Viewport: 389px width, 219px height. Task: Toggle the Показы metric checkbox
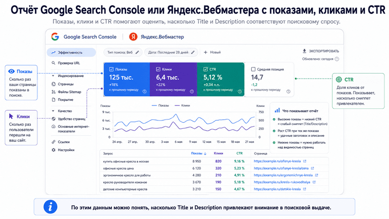(111, 69)
